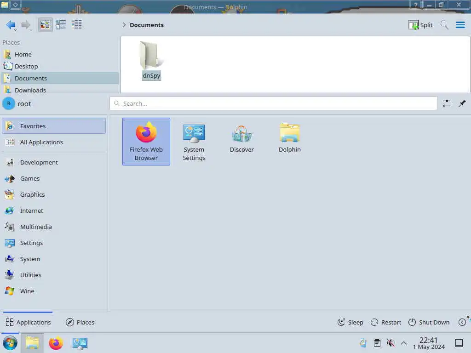
Task: Open the Internet category
Action: point(54,211)
